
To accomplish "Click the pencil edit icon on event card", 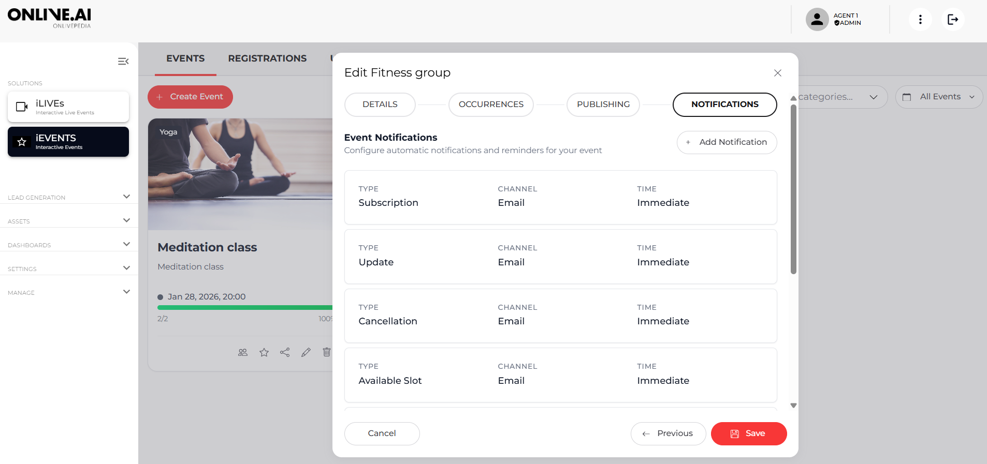I will pos(306,352).
